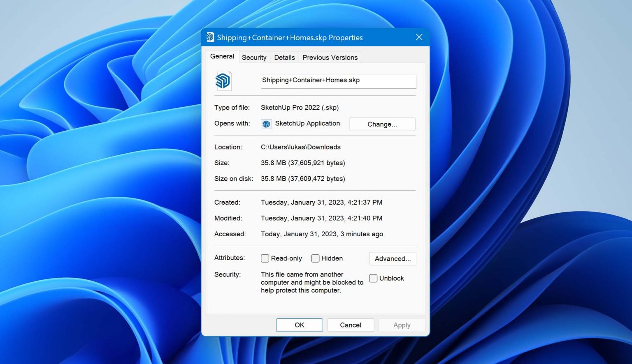Apply the property changes
This screenshot has width=632, height=364.
coord(402,325)
